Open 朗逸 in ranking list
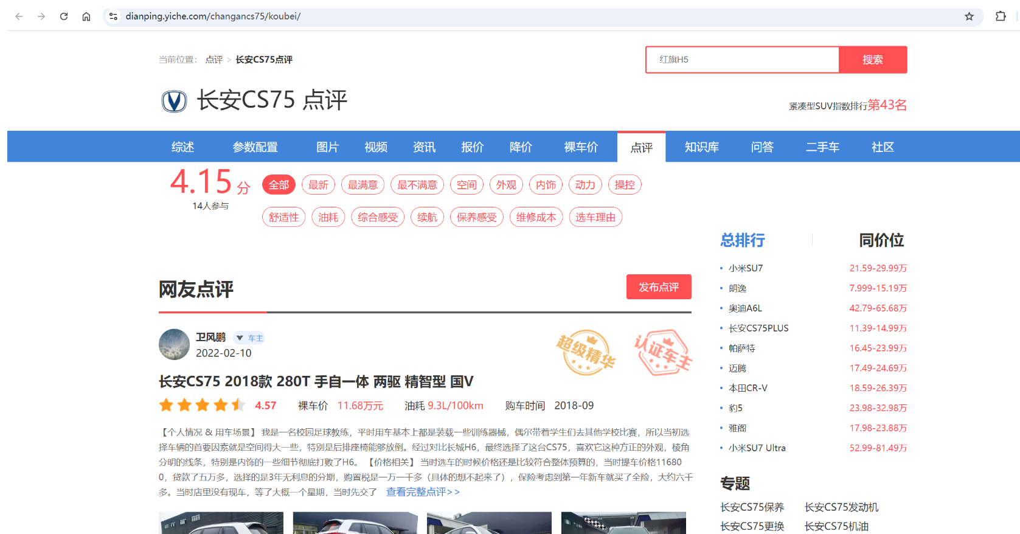This screenshot has height=534, width=1020. 738,288
